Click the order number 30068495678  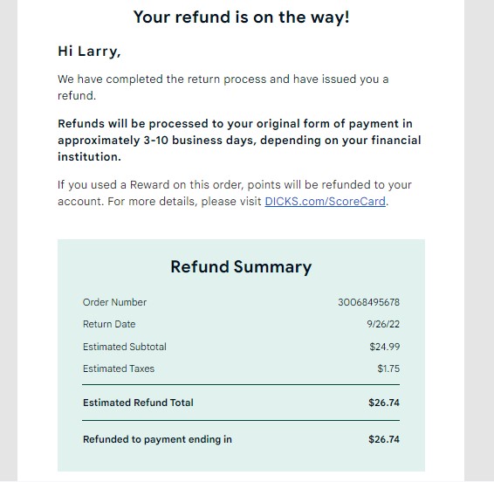[x=368, y=302]
